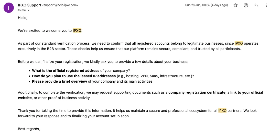Click the Sun 28 Jun timestamp
The image size is (270, 135).
(207, 5)
